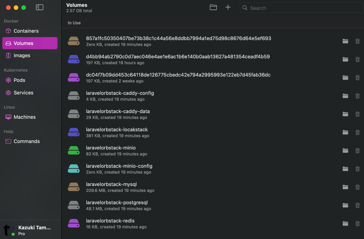This screenshot has width=364, height=239.
Task: Open folder for volume dc04f7b0…
Action: tap(345, 78)
